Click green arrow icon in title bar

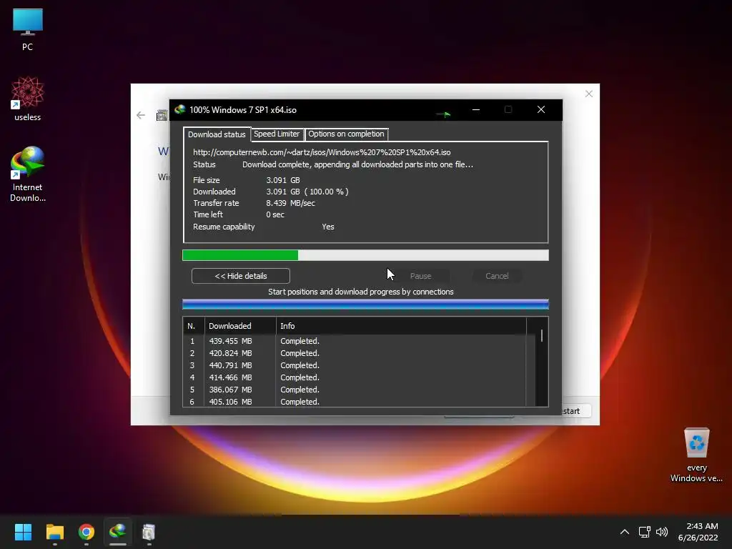pyautogui.click(x=443, y=114)
